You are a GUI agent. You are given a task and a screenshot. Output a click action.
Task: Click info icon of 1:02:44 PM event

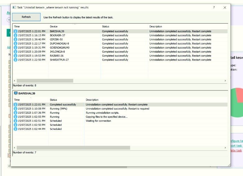click(15, 129)
